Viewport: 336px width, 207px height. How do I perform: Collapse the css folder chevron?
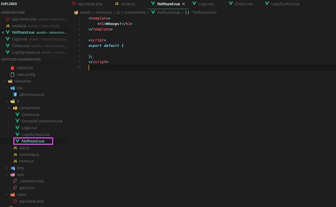point(7,88)
